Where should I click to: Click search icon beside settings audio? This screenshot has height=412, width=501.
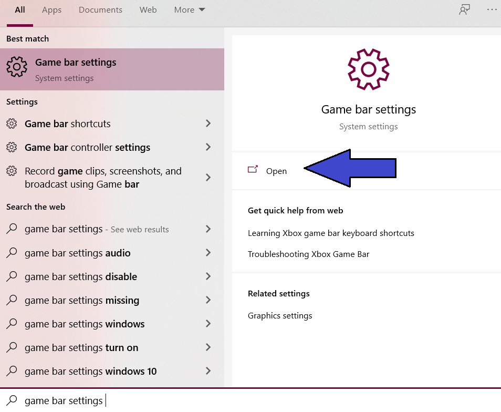(x=12, y=252)
